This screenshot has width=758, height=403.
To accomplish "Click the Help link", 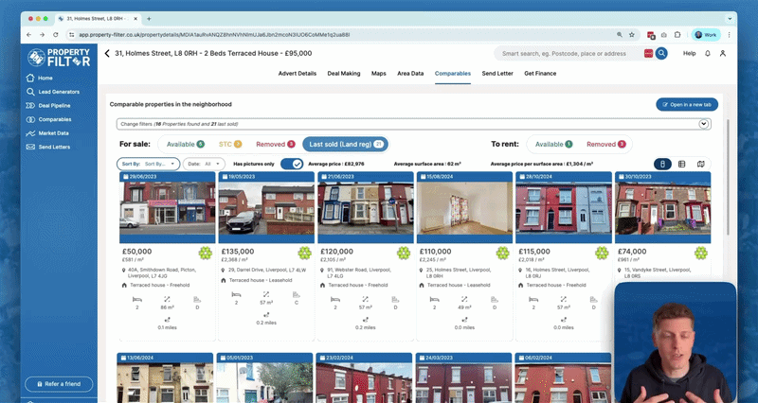I will point(690,54).
